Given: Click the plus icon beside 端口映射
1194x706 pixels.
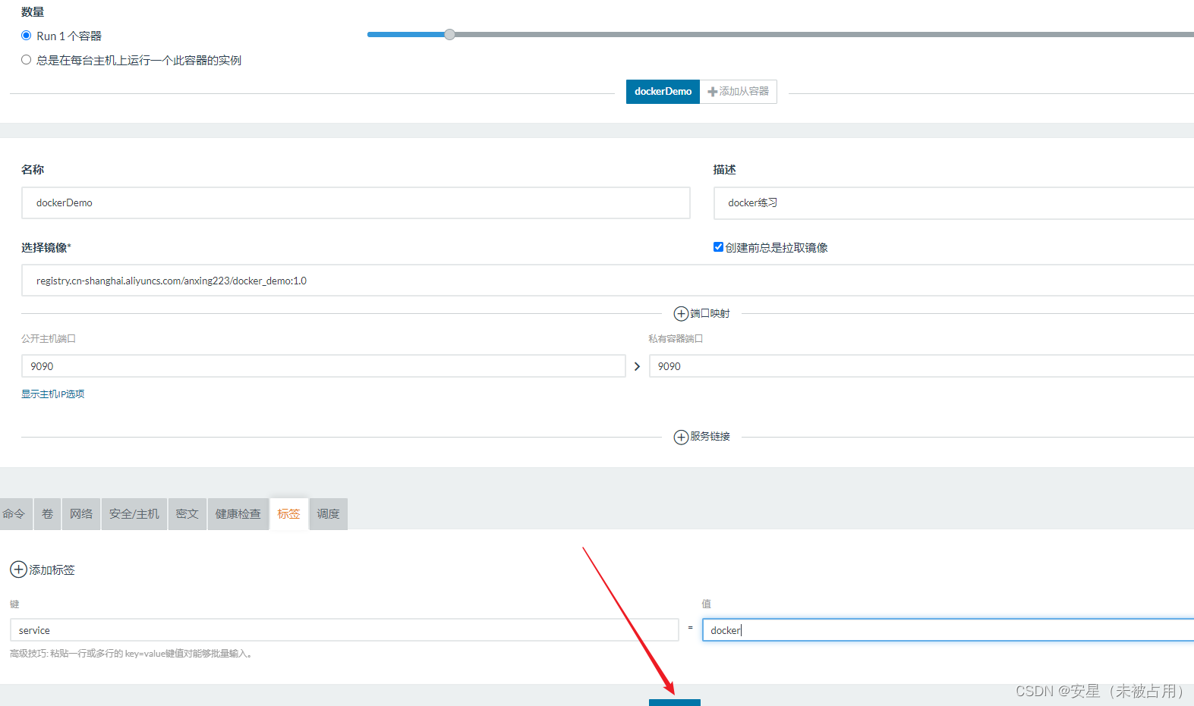Looking at the screenshot, I should [x=681, y=314].
